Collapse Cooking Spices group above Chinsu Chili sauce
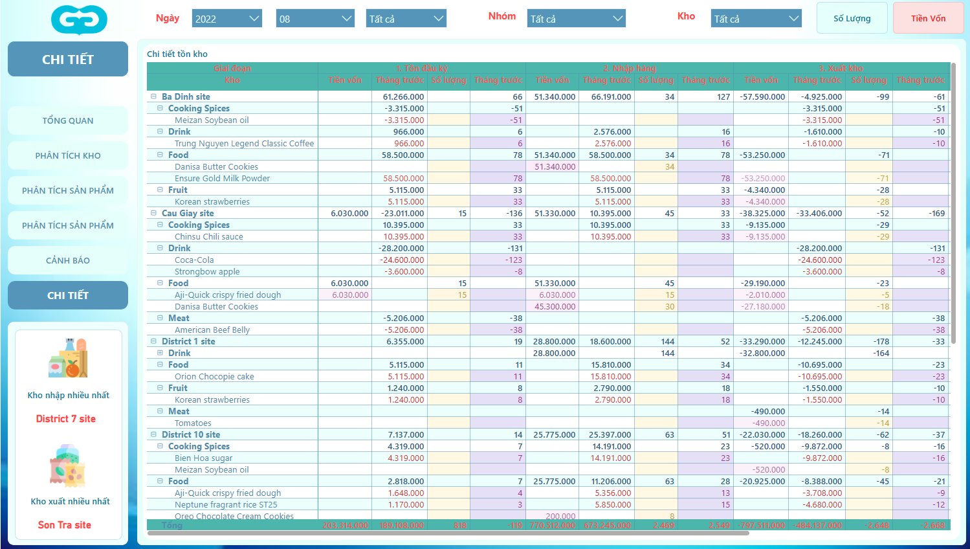 (x=160, y=225)
